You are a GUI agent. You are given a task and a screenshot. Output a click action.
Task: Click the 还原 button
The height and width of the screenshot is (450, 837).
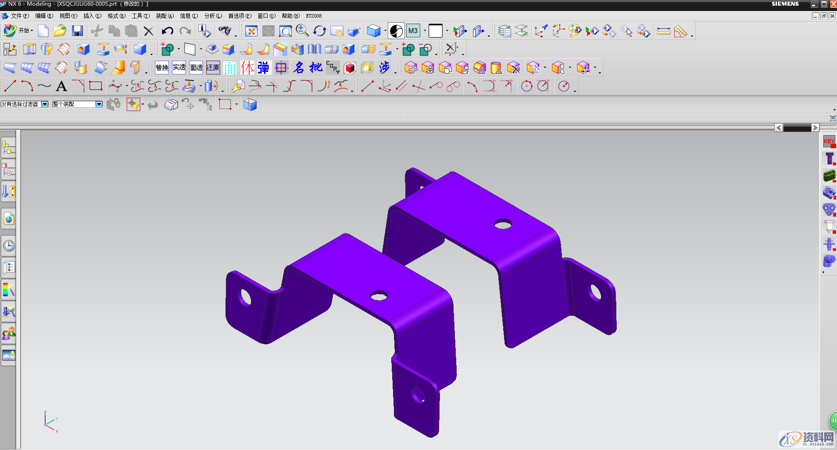point(213,68)
